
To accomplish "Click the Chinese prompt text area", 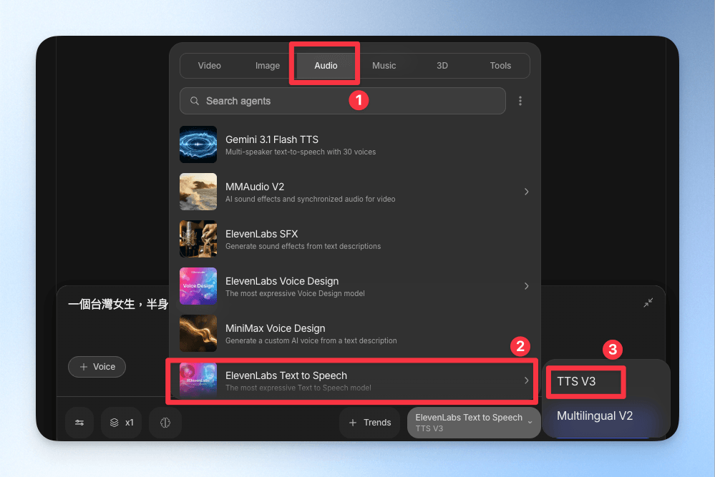I will coord(118,305).
